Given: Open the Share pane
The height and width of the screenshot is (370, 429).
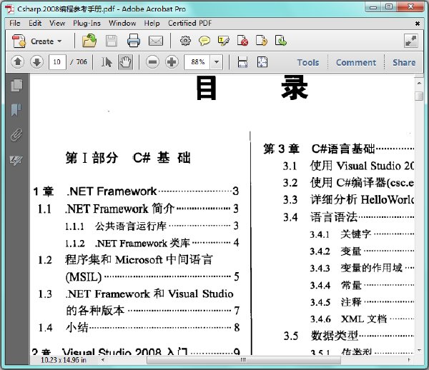Looking at the screenshot, I should pyautogui.click(x=404, y=63).
